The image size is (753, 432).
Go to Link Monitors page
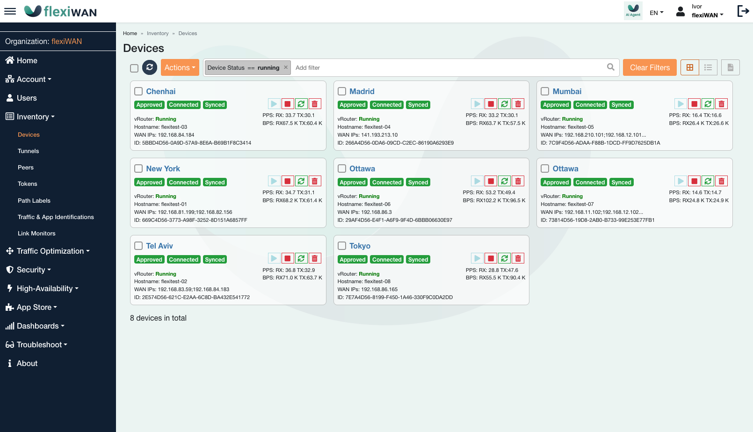(36, 234)
